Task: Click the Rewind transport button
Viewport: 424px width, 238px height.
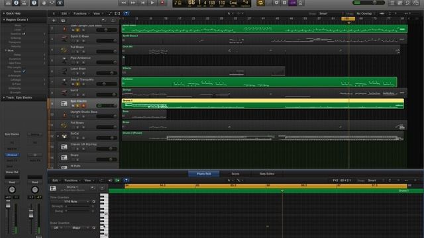Action: [124, 3]
